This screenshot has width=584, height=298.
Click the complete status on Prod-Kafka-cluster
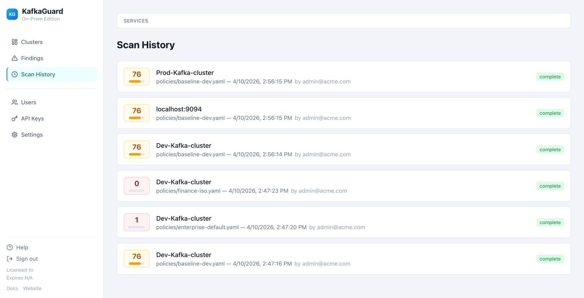550,77
